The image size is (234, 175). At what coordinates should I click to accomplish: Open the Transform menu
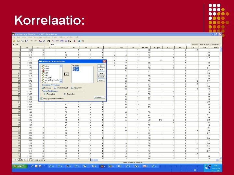click(37, 37)
